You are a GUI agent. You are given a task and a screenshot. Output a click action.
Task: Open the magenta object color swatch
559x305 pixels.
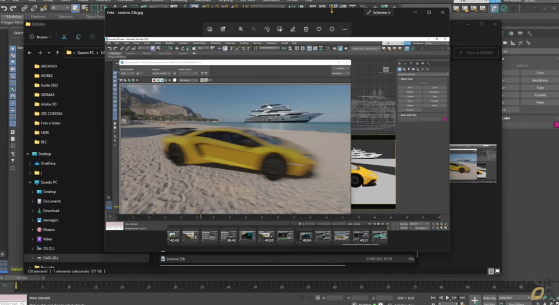[556, 125]
